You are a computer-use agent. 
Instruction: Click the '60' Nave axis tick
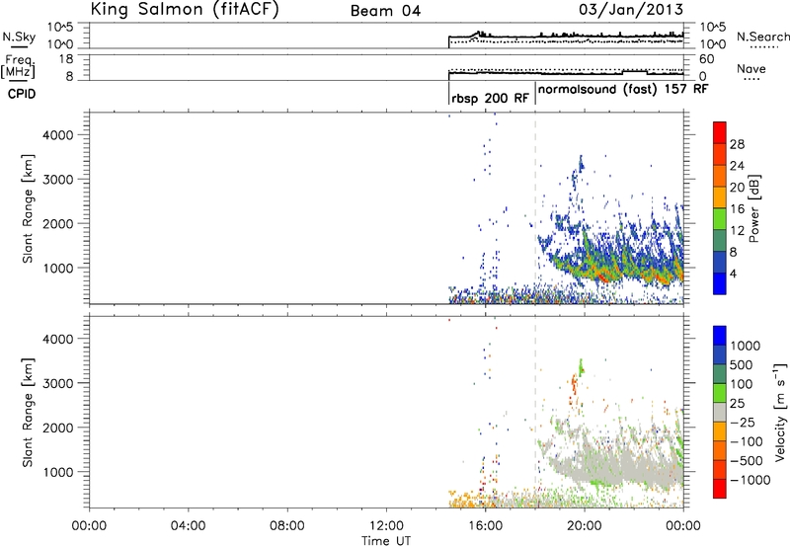coord(706,59)
